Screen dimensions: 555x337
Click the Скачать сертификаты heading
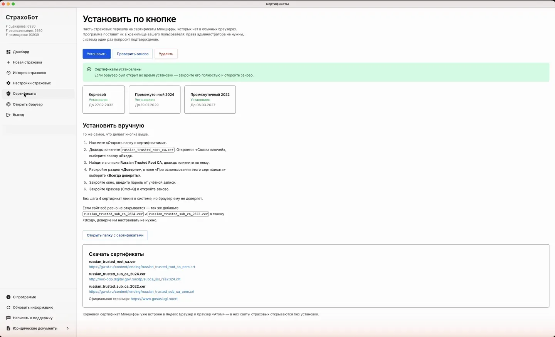coord(116,254)
